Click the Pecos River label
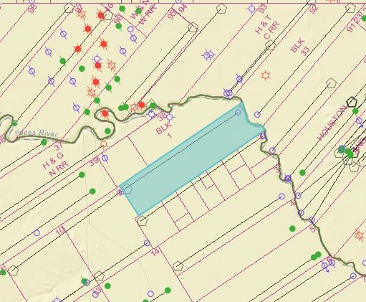 click(36, 133)
